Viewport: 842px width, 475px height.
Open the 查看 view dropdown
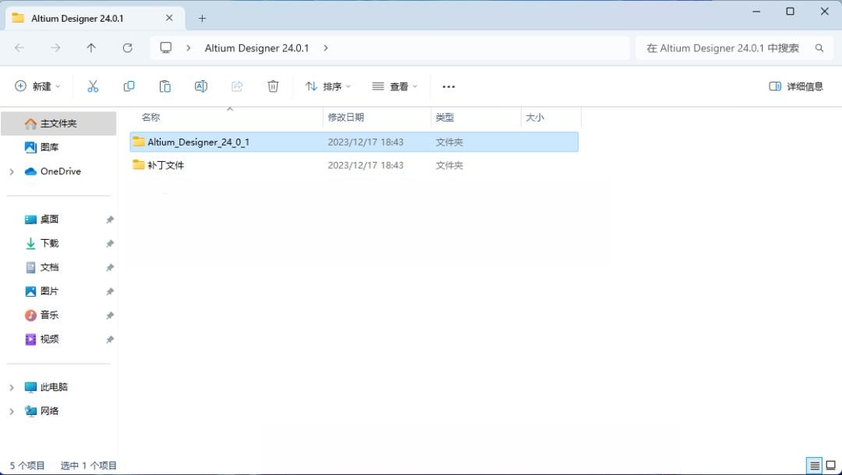pyautogui.click(x=394, y=86)
